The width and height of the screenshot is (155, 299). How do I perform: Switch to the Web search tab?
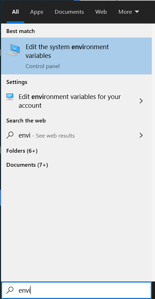[101, 12]
